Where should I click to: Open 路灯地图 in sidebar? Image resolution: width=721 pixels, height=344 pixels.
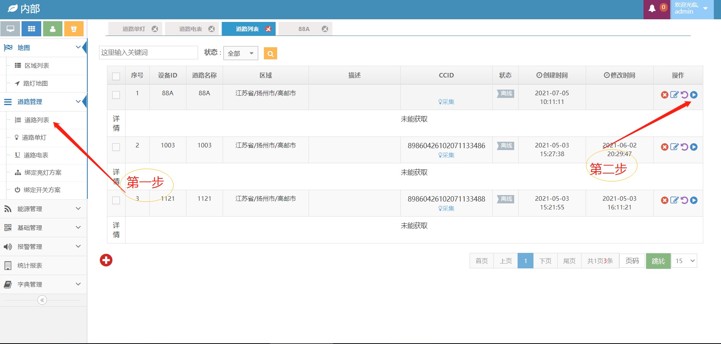(x=36, y=84)
